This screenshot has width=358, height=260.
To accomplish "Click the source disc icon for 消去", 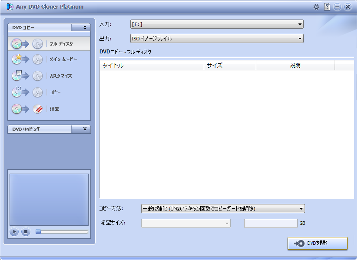I will [17, 109].
